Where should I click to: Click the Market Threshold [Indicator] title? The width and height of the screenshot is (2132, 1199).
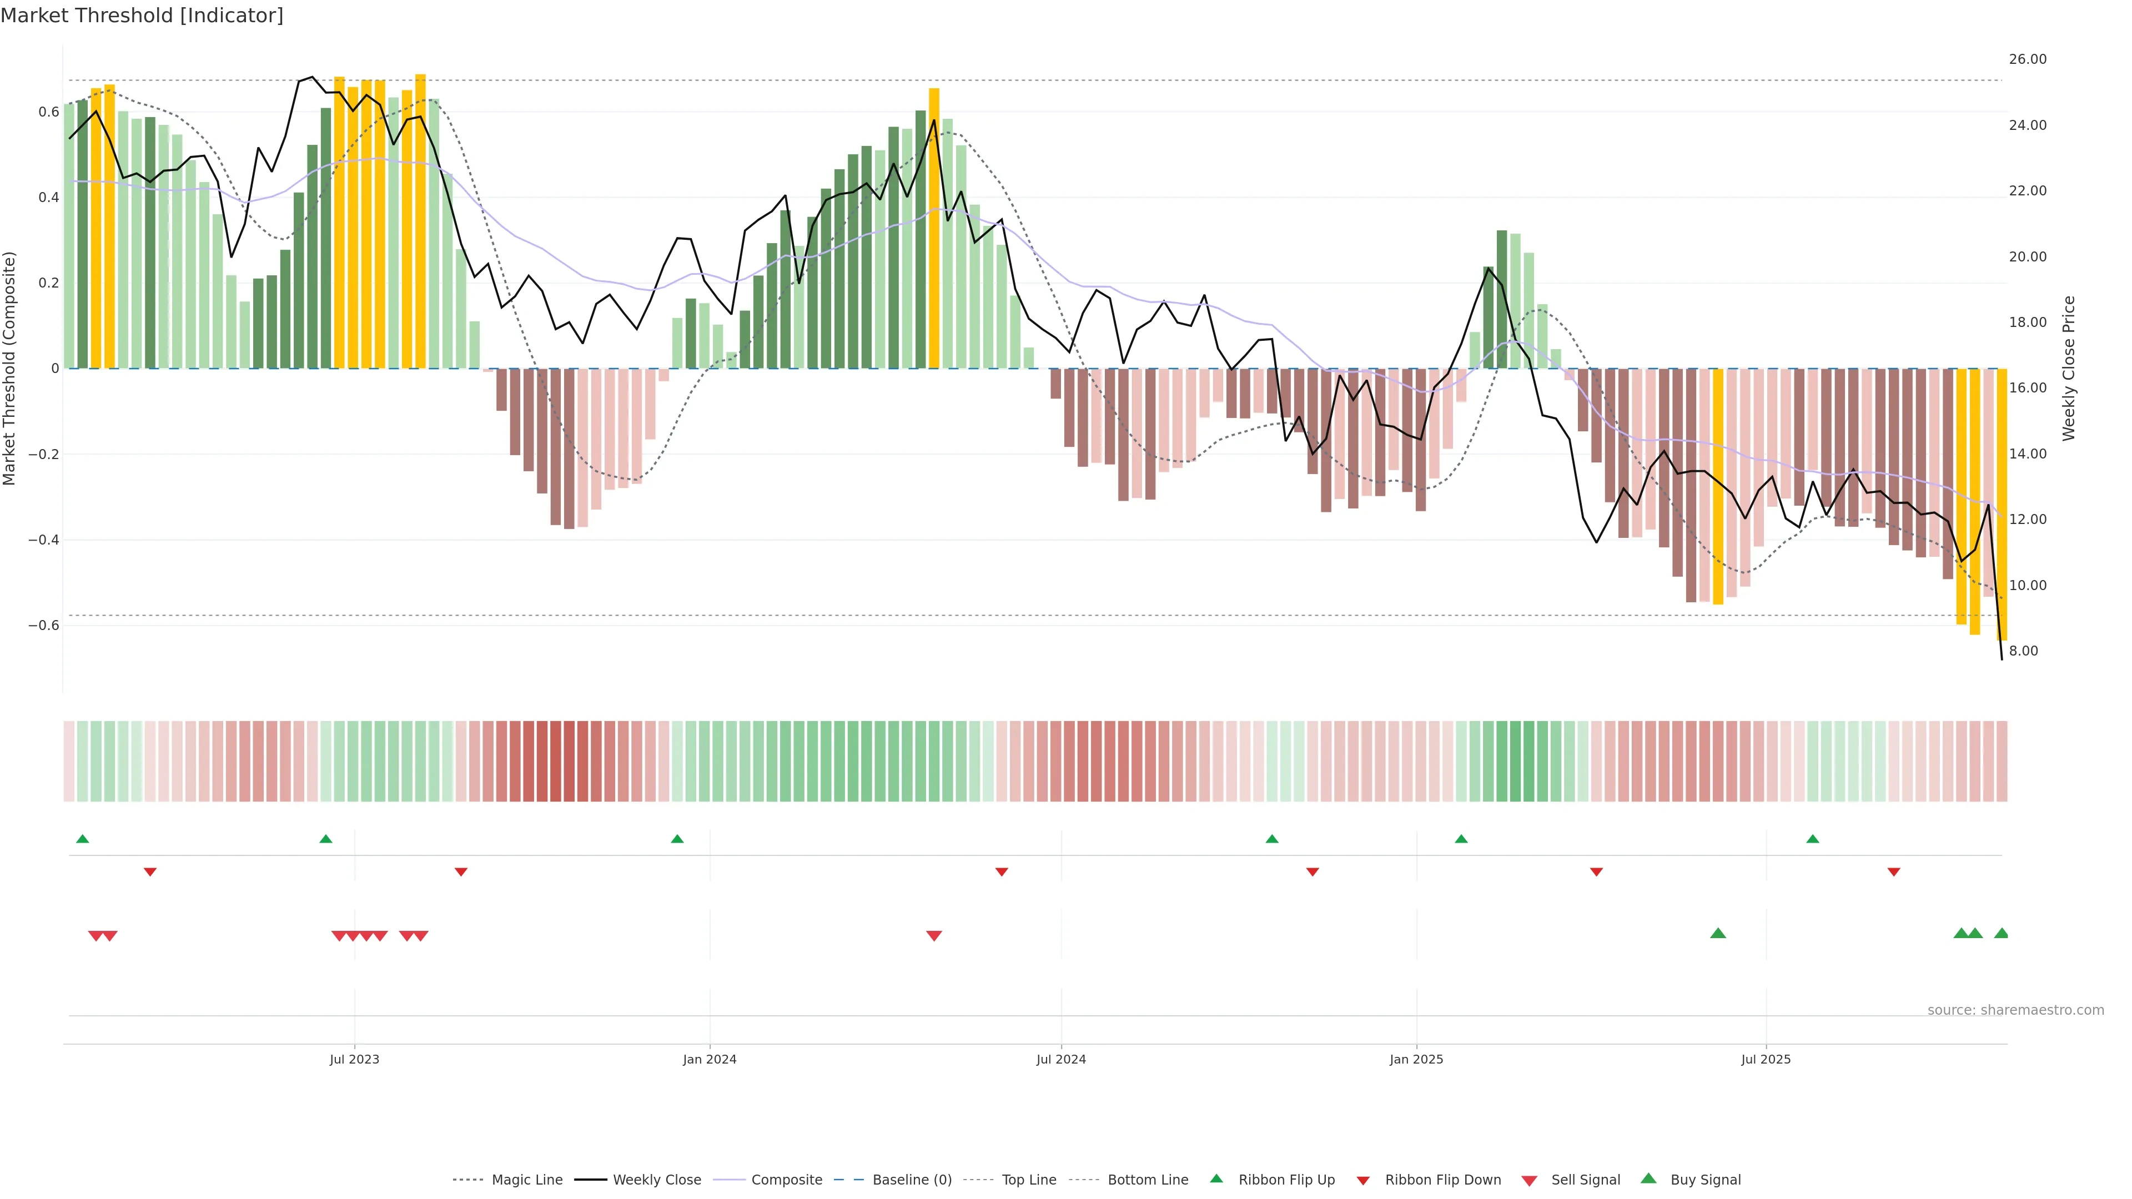[142, 16]
